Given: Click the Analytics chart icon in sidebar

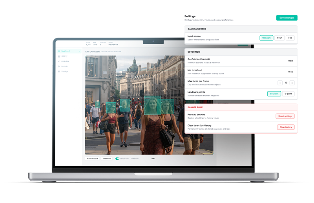Looking at the screenshot, I should point(59,61).
